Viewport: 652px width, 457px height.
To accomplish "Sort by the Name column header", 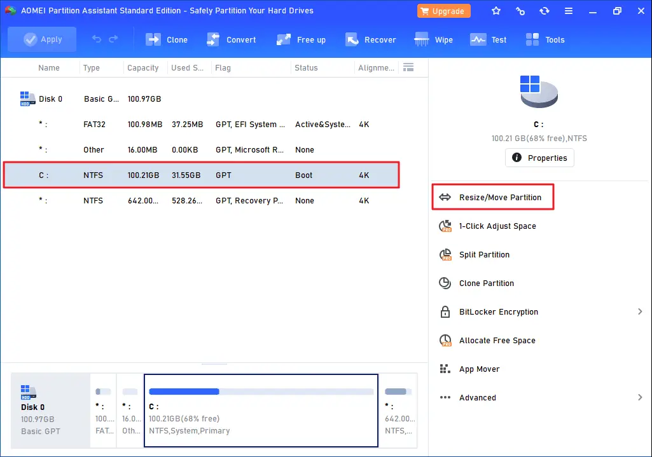I will click(48, 68).
